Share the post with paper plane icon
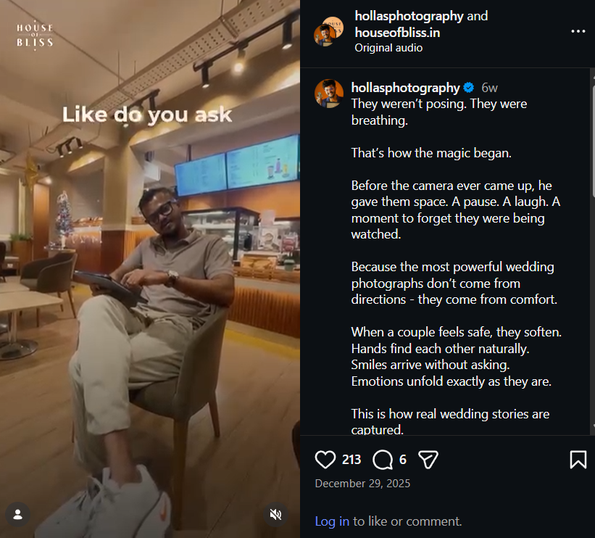This screenshot has width=595, height=538. click(x=428, y=460)
